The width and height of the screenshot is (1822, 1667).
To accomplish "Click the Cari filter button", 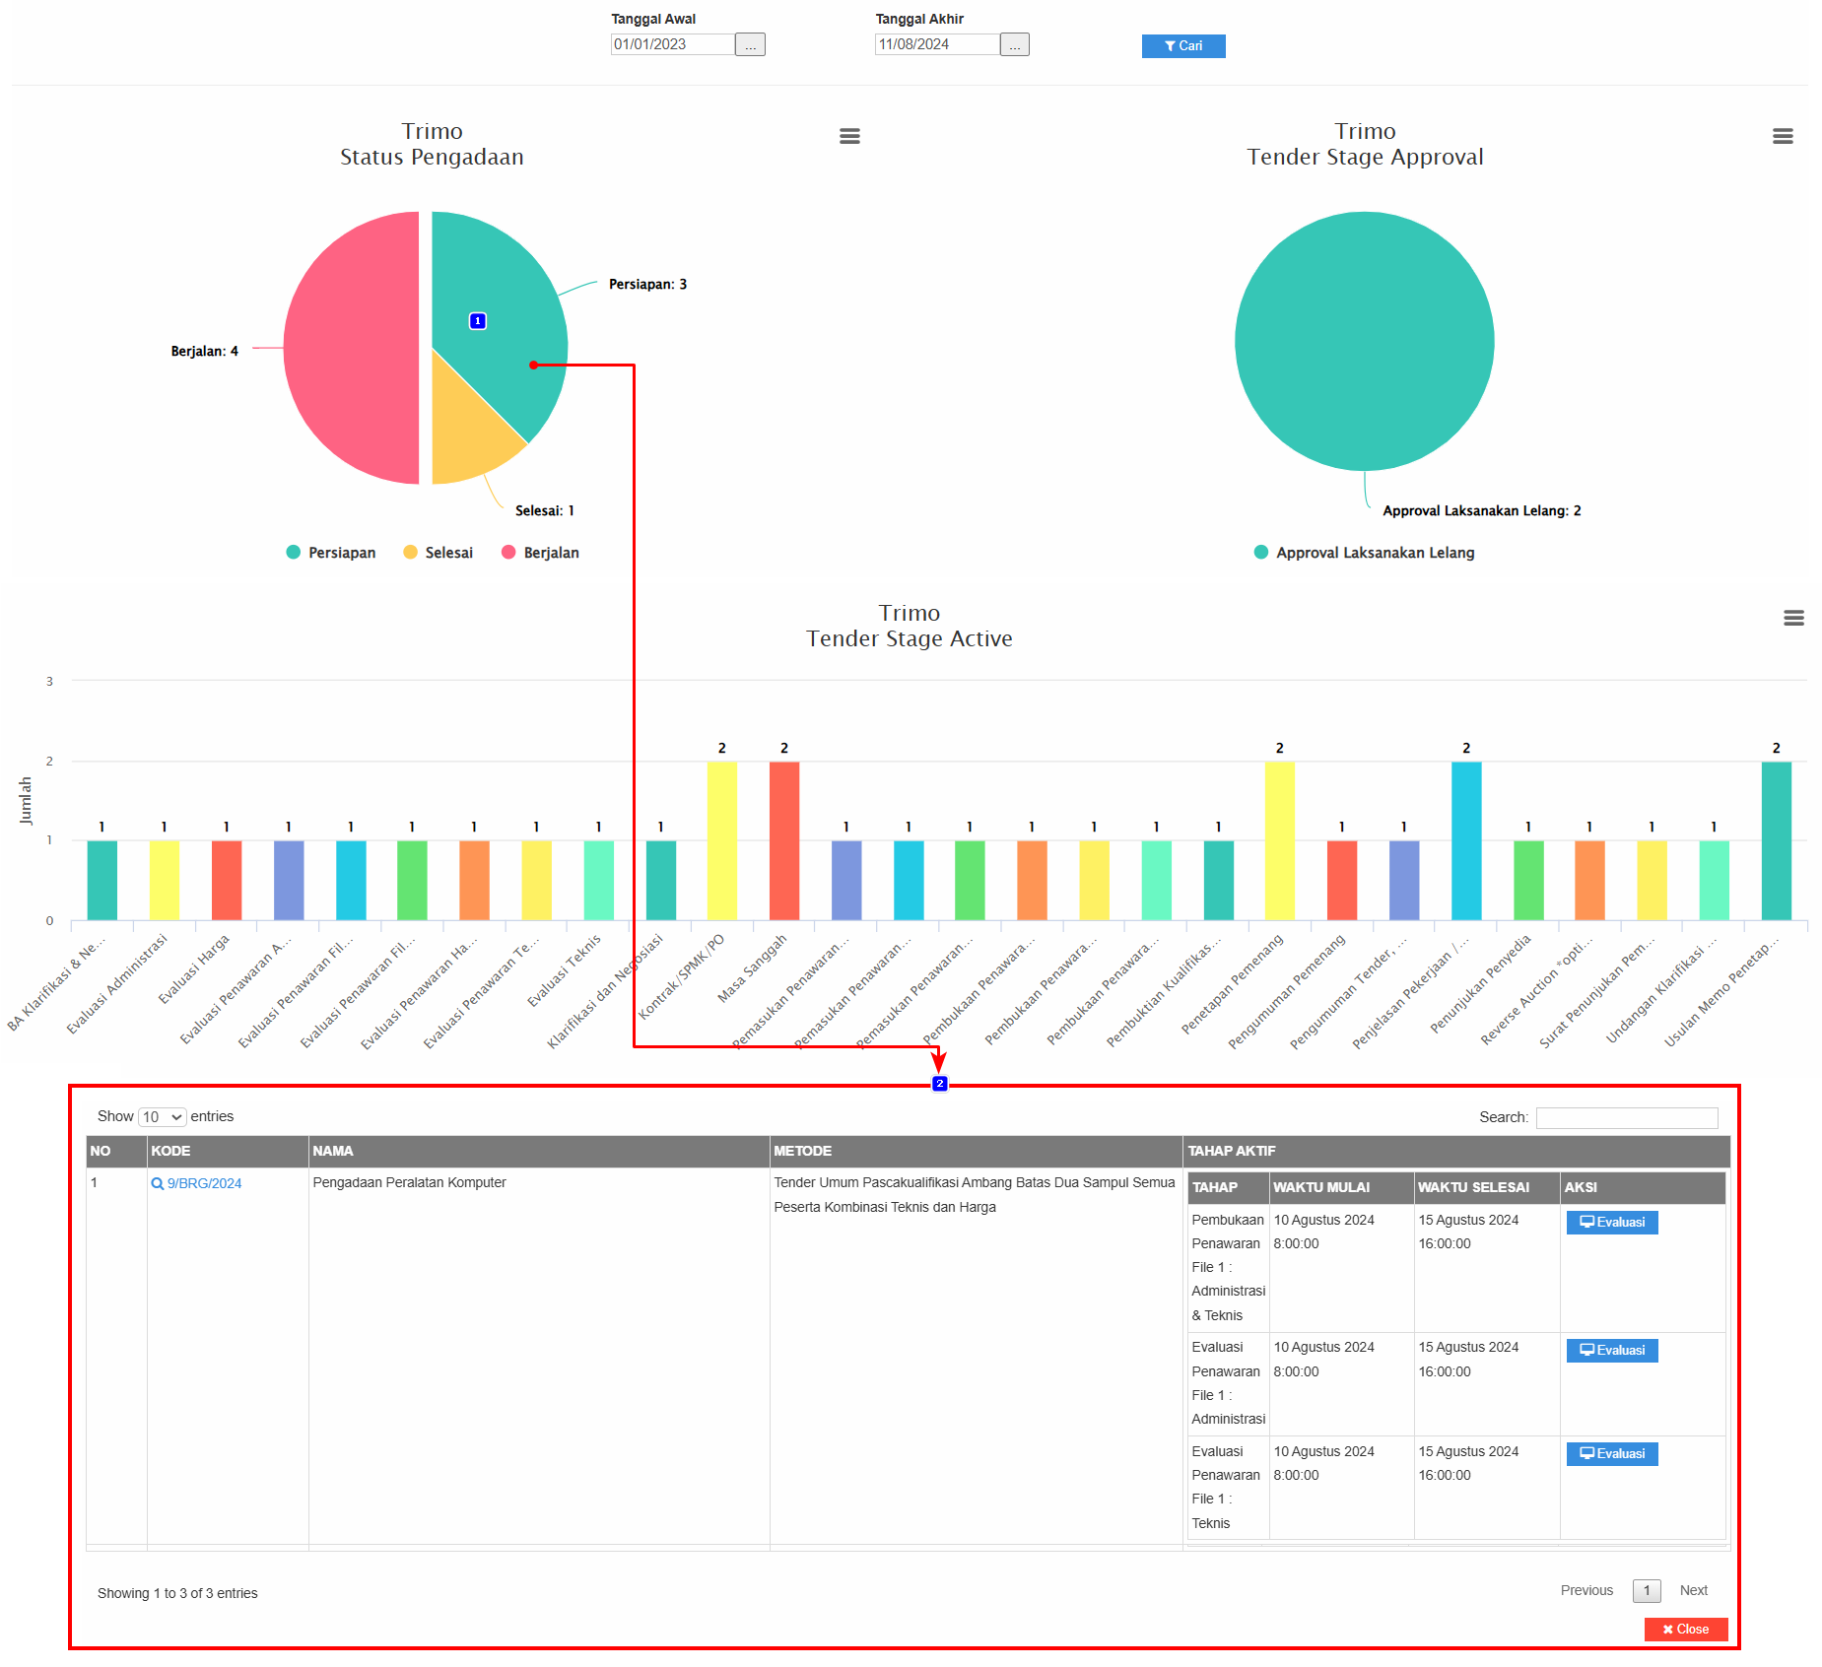I will (1182, 46).
